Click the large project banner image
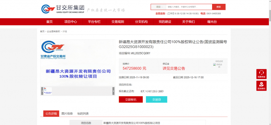 78,63
